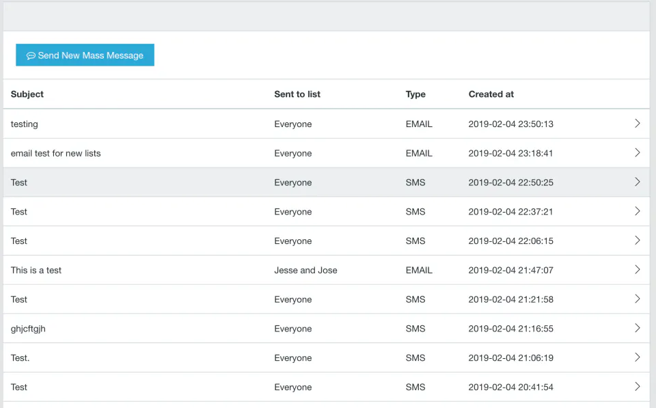Open the arrow beside 'Test.' message
Viewport: 656px width, 408px height.
point(637,357)
